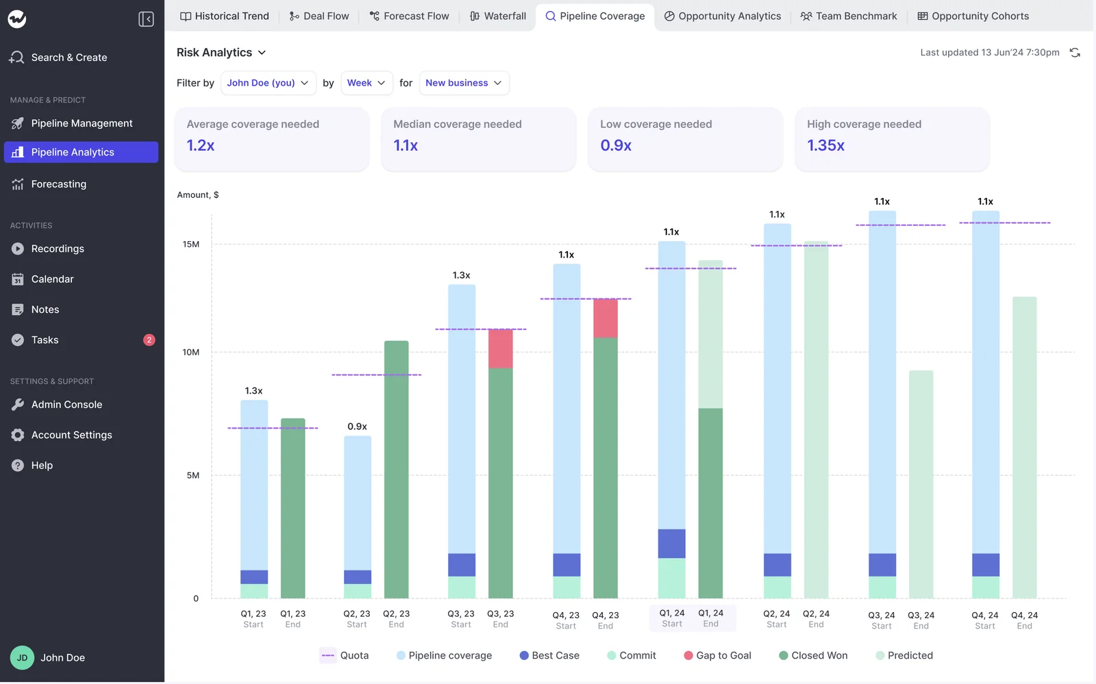
Task: Select the highlighted Q1, 24 axis label
Action: click(692, 618)
